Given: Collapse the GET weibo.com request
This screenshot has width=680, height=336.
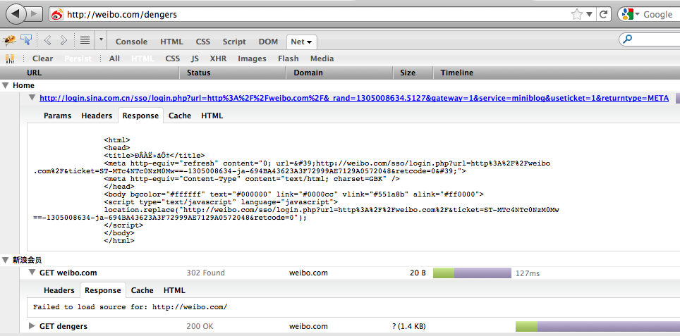Looking at the screenshot, I should click(32, 273).
